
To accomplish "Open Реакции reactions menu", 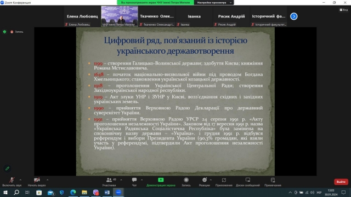I will (205, 182).
